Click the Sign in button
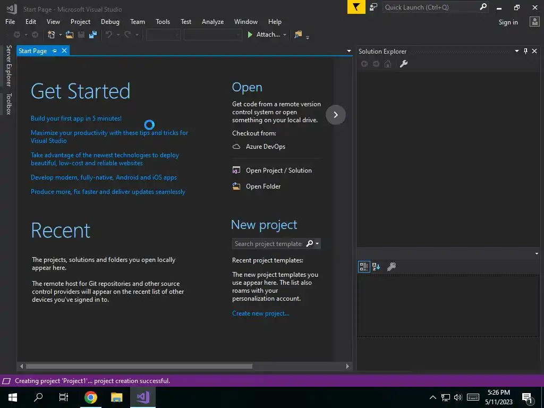This screenshot has height=408, width=544. pyautogui.click(x=508, y=22)
